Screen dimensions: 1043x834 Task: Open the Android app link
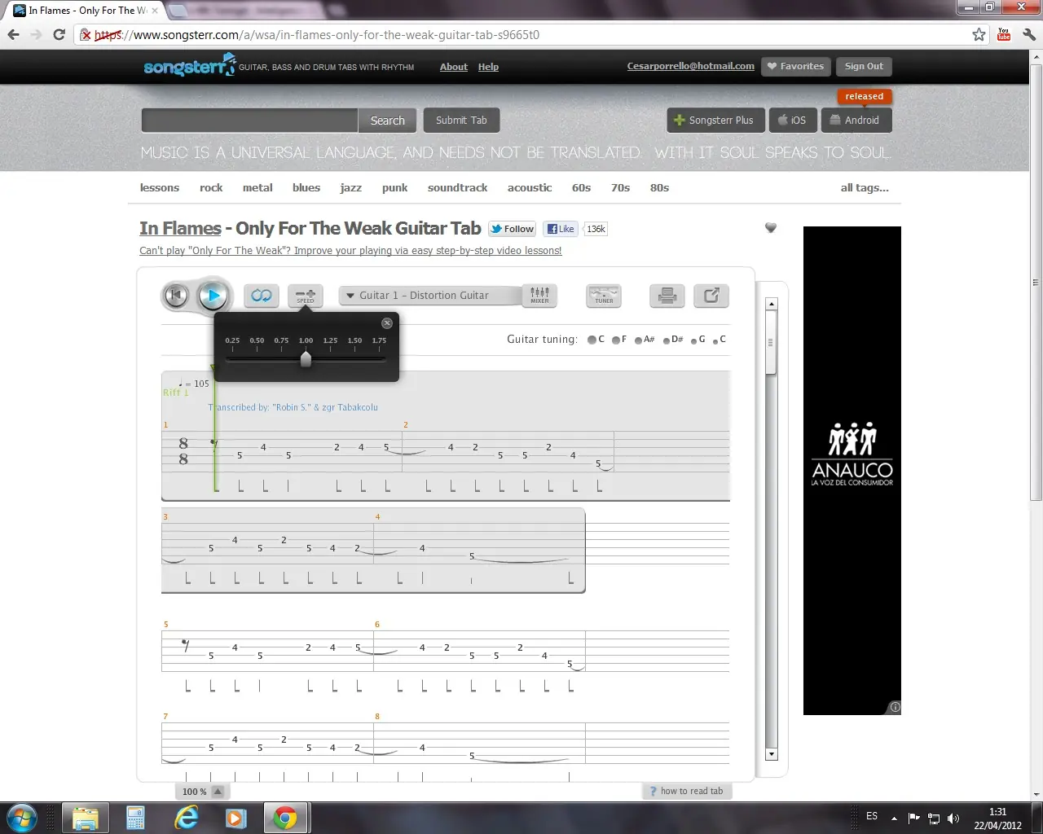pos(856,121)
